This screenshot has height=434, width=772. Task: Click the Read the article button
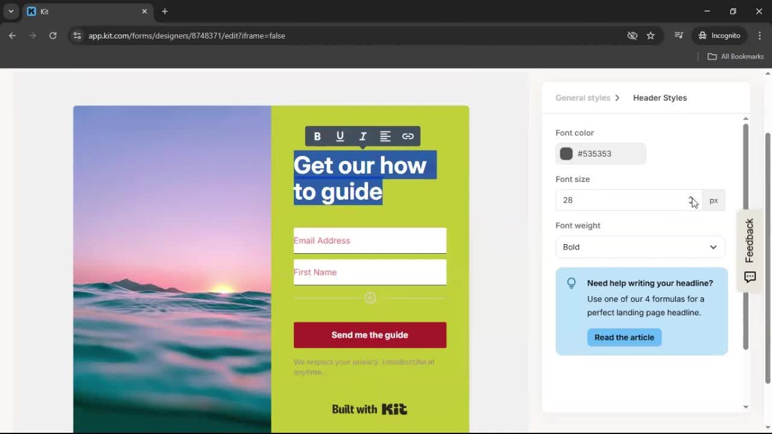click(x=624, y=337)
